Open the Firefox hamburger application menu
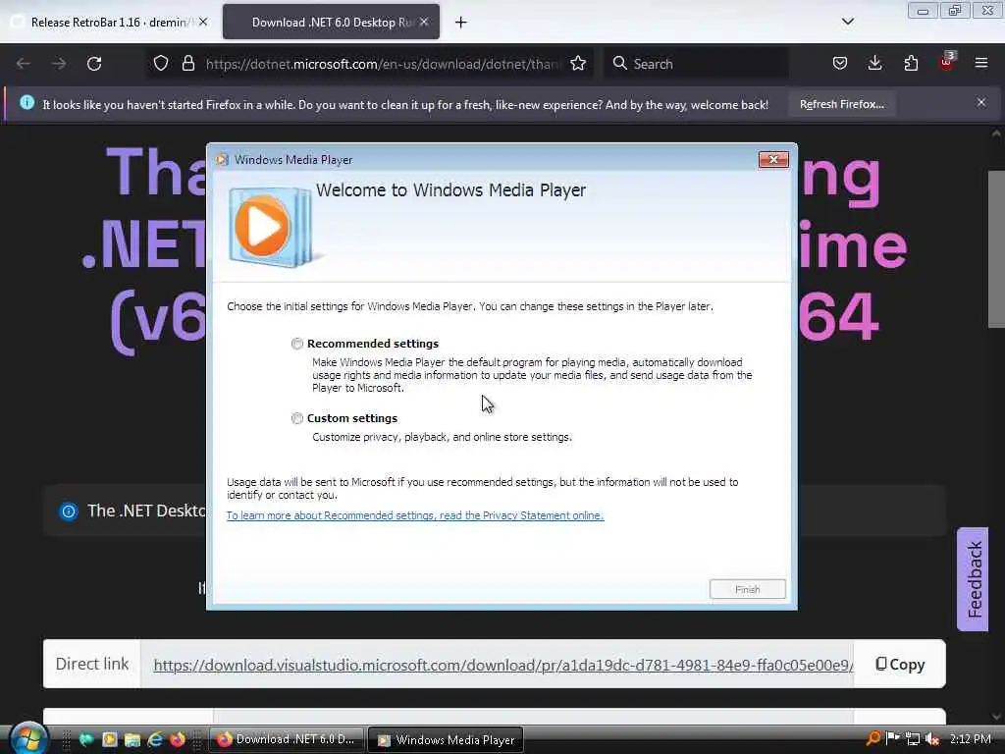Screen dimensions: 1005x754 (x=981, y=64)
